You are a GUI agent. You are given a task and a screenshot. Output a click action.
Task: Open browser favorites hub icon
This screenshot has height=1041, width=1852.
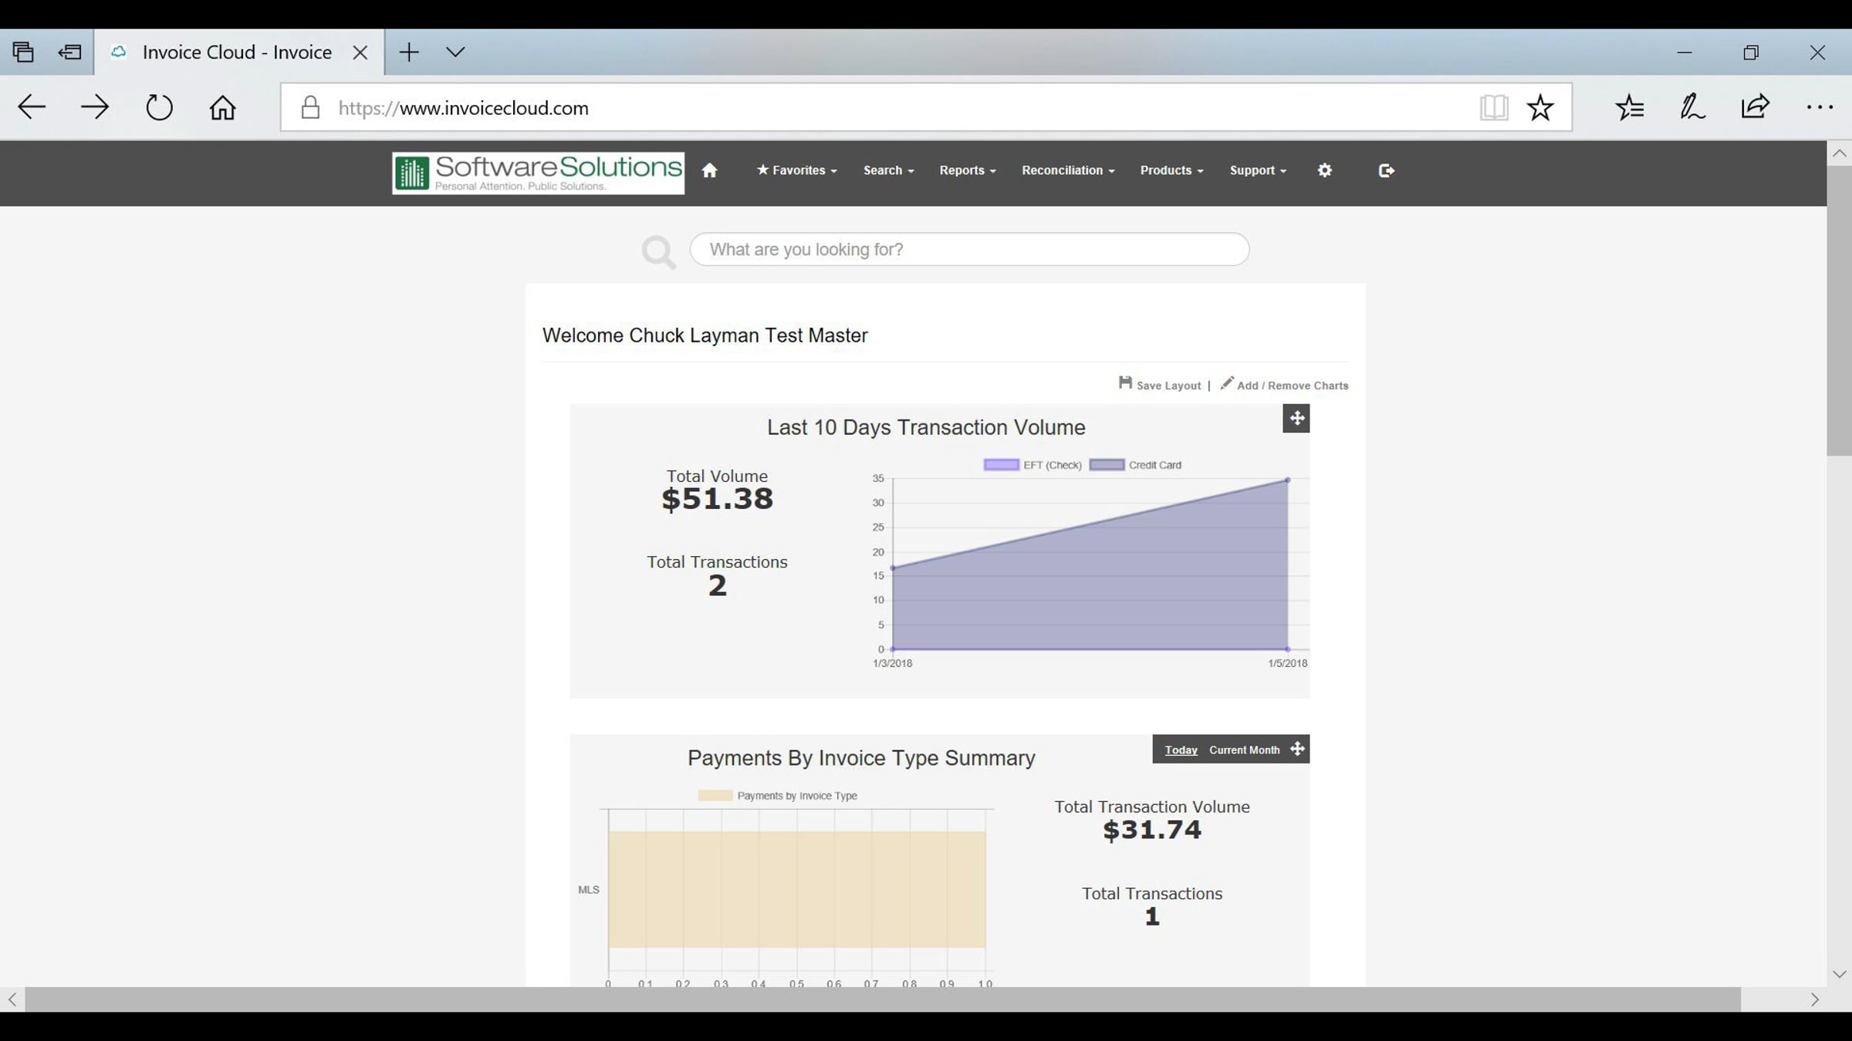1630,107
